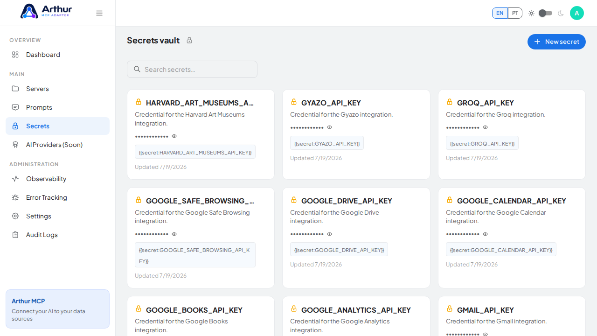Image resolution: width=597 pixels, height=336 pixels.
Task: Open AI Providers (Soon) item
Action: [x=57, y=145]
